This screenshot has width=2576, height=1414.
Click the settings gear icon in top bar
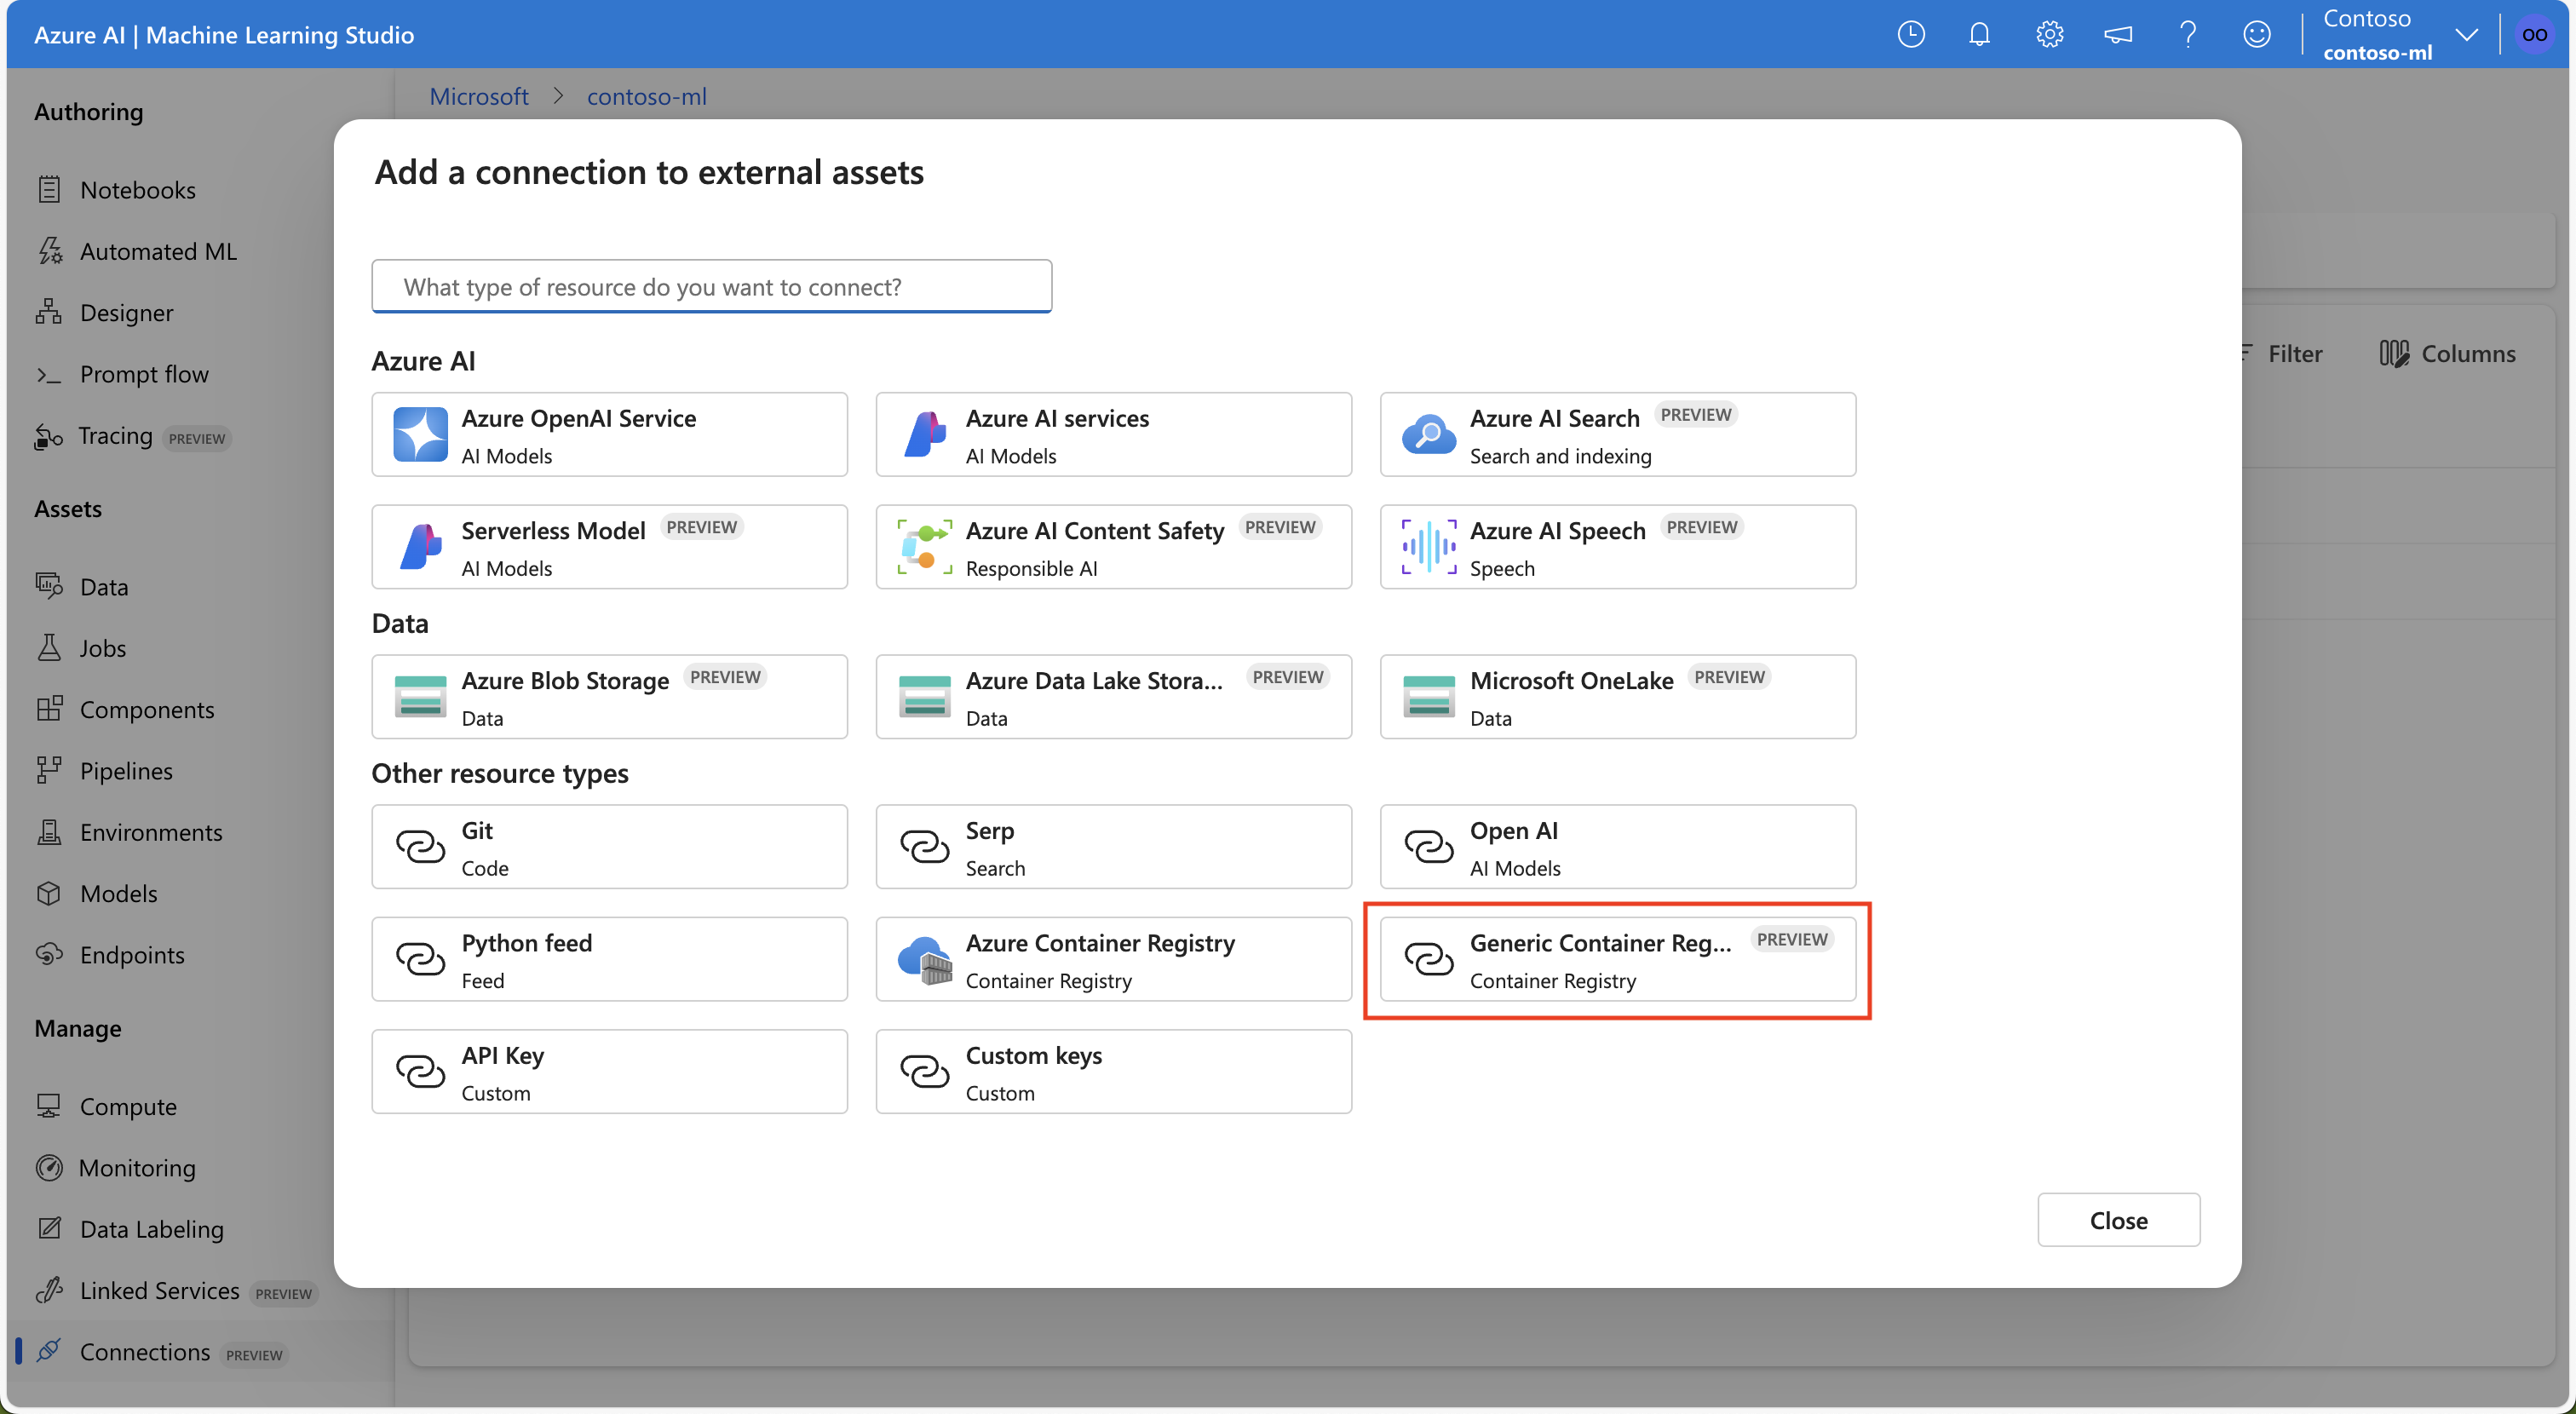[x=2050, y=35]
